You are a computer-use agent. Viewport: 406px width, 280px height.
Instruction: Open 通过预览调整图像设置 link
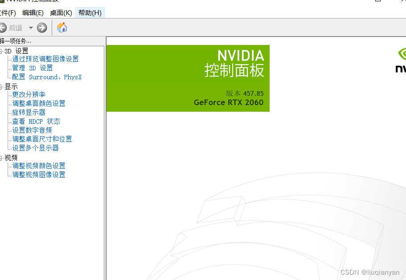(x=45, y=59)
